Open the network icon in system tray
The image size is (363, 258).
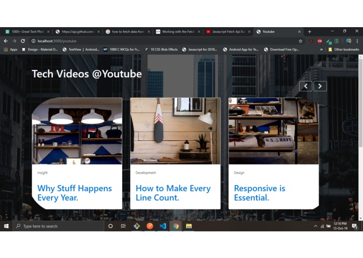coord(322,226)
